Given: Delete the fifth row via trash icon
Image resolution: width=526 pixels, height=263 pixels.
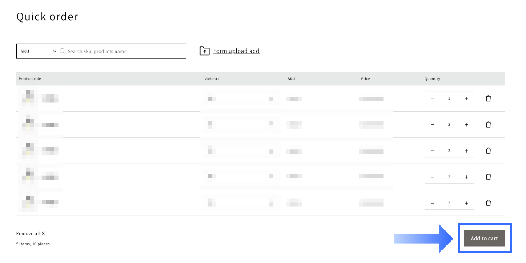Looking at the screenshot, I should (x=488, y=203).
